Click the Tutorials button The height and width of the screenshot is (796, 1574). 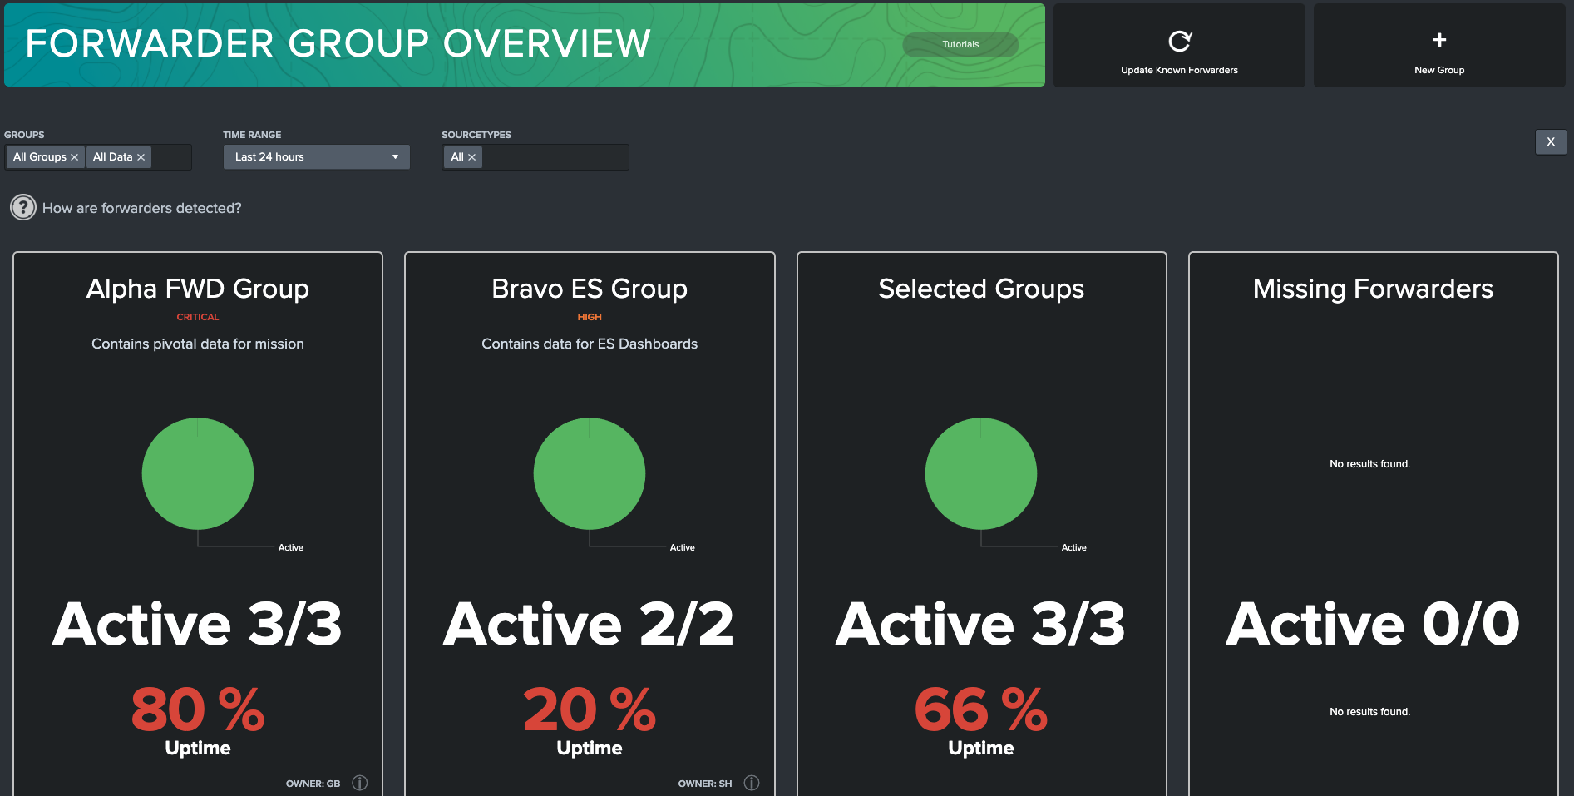point(960,44)
